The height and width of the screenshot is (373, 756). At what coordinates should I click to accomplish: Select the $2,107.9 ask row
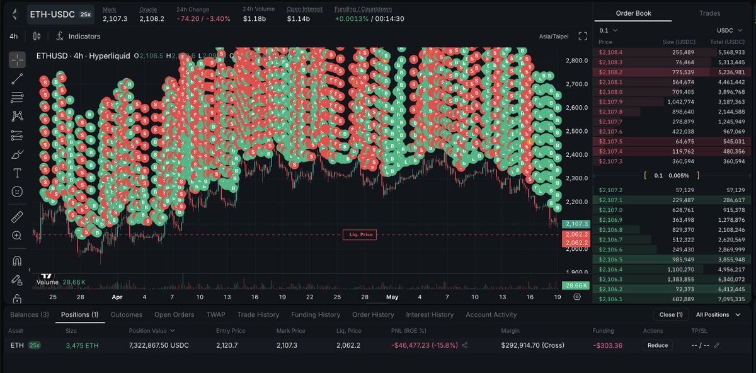(x=672, y=101)
